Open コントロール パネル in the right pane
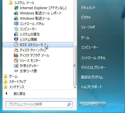The width and height of the screenshot is (125, 113). click(x=93, y=58)
